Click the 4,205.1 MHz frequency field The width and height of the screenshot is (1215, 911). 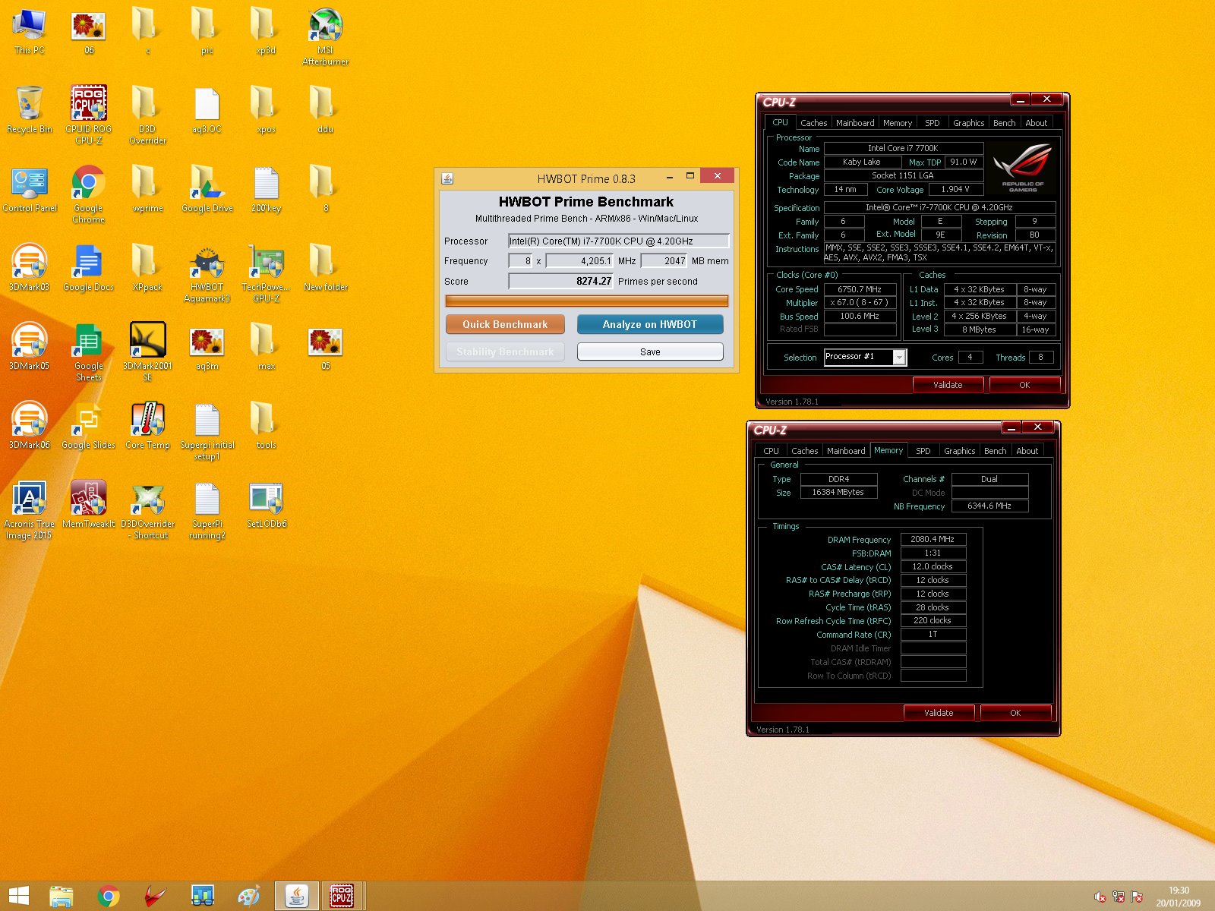[579, 260]
